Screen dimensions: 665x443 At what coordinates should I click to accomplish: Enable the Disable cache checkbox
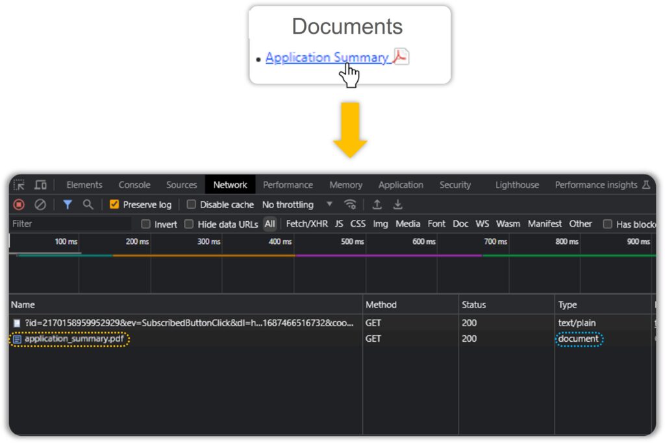pos(192,204)
